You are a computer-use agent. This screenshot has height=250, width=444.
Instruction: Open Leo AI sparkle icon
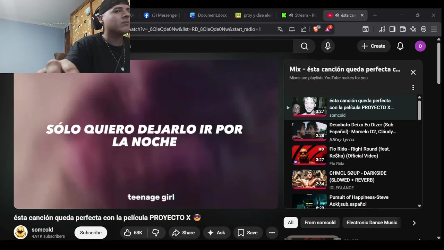click(x=413, y=29)
